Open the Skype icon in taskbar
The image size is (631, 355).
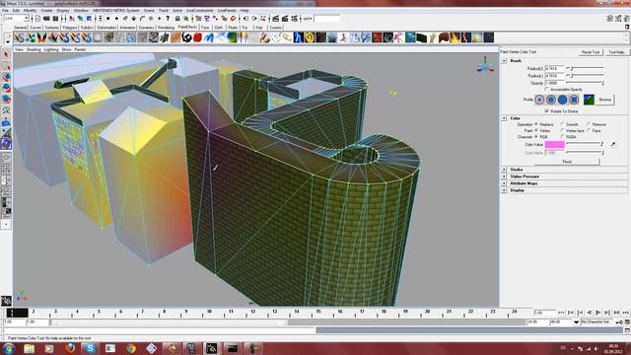90,348
